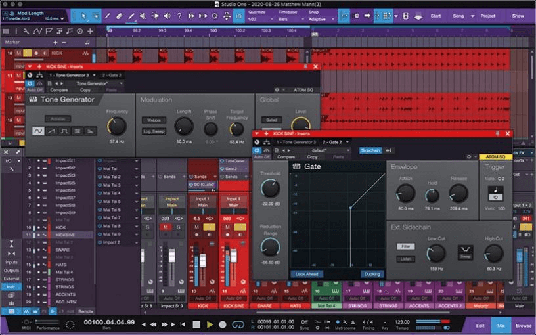The width and height of the screenshot is (536, 335).
Task: Open the Project page
Action: click(488, 16)
